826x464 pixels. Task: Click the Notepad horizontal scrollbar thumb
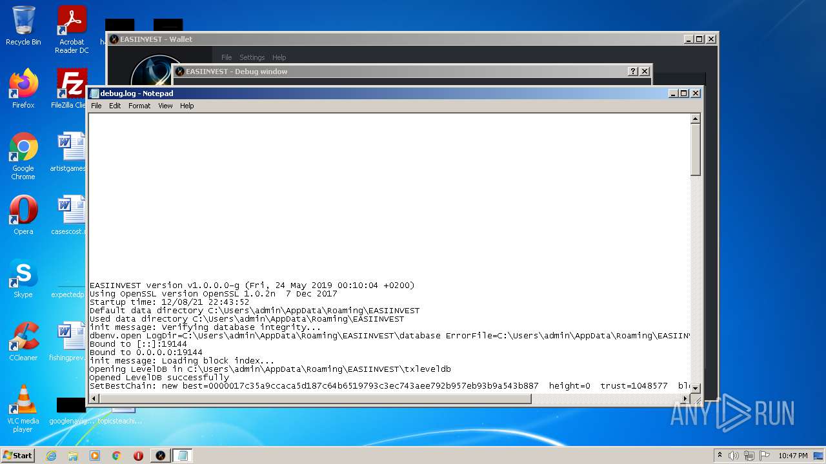pyautogui.click(x=315, y=399)
